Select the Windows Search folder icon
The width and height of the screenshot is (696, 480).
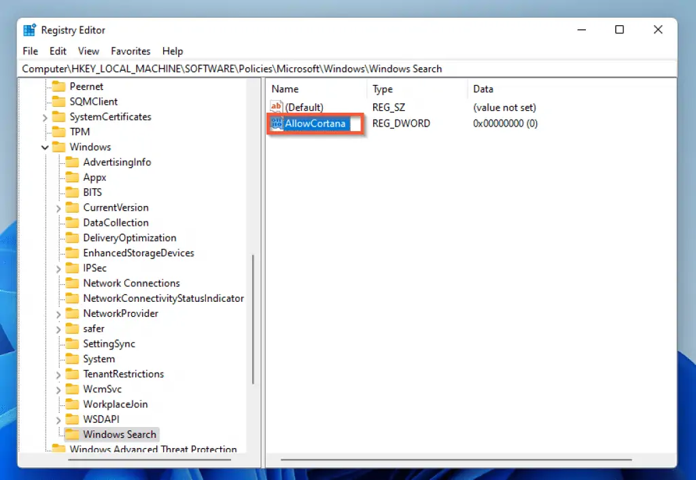coord(72,434)
